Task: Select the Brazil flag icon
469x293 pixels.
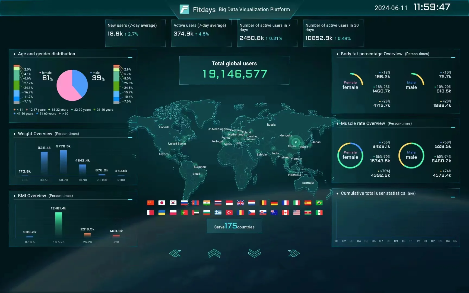Action: pos(319,203)
